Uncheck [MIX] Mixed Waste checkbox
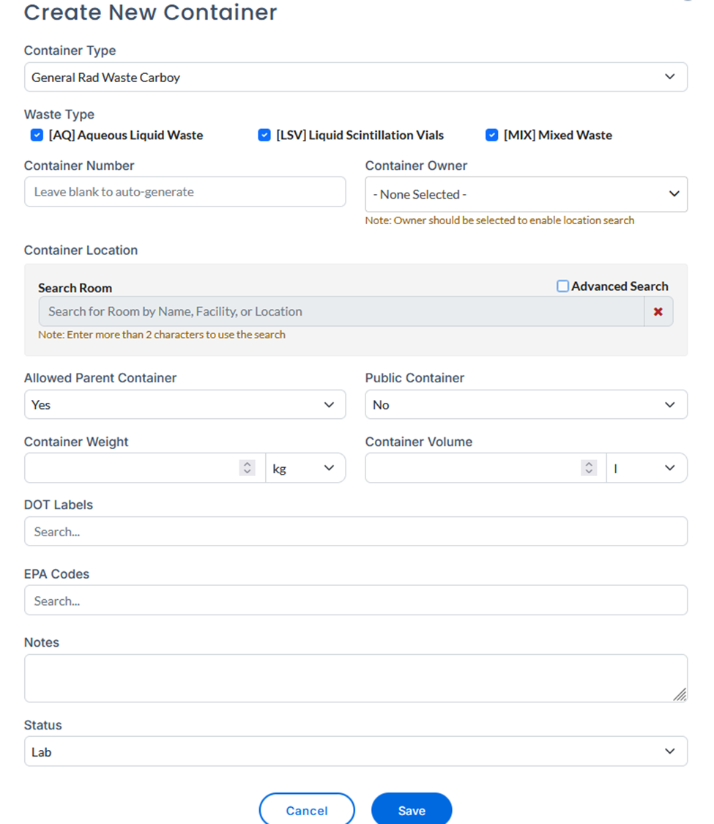This screenshot has width=714, height=824. coord(492,135)
